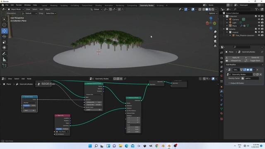The width and height of the screenshot is (265, 149).
Task: Activate the Transform tool
Action: click(4, 48)
